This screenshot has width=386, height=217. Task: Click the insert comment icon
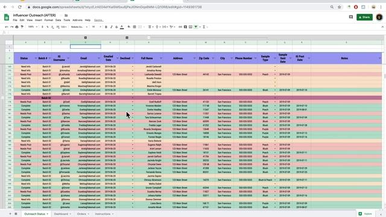(x=185, y=27)
